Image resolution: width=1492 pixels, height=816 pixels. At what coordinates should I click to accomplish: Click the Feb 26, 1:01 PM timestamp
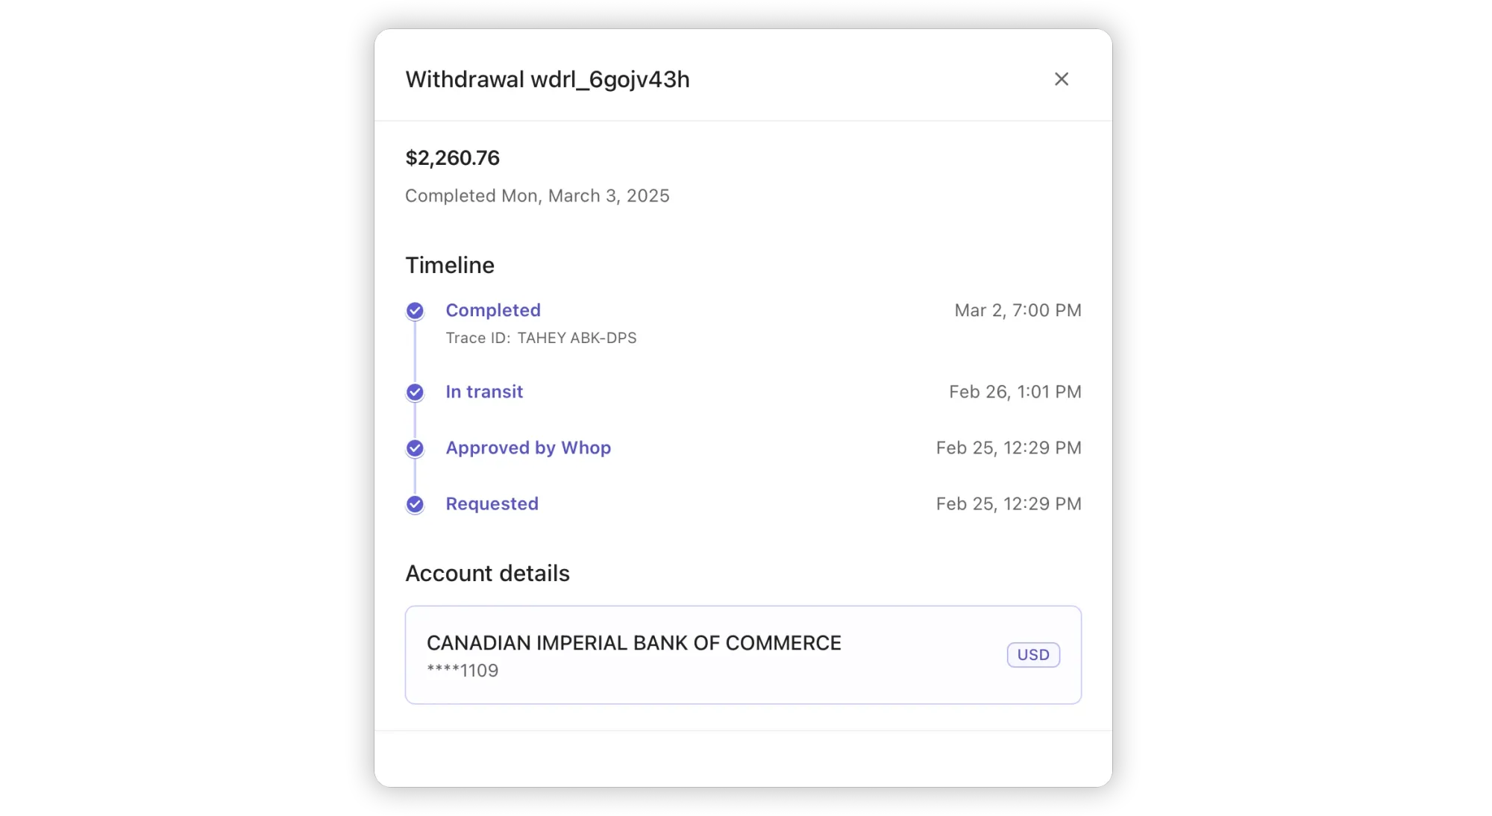pos(1015,392)
